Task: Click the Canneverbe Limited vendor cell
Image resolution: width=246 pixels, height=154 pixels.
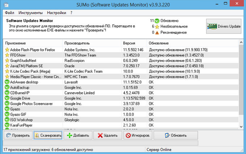Action: (79, 93)
